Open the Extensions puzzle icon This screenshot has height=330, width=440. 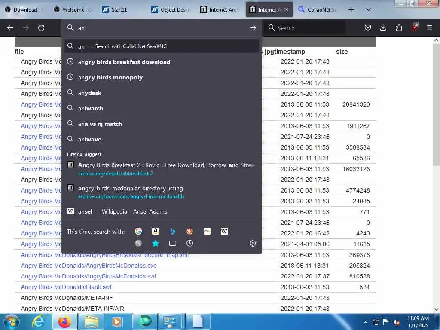(399, 27)
